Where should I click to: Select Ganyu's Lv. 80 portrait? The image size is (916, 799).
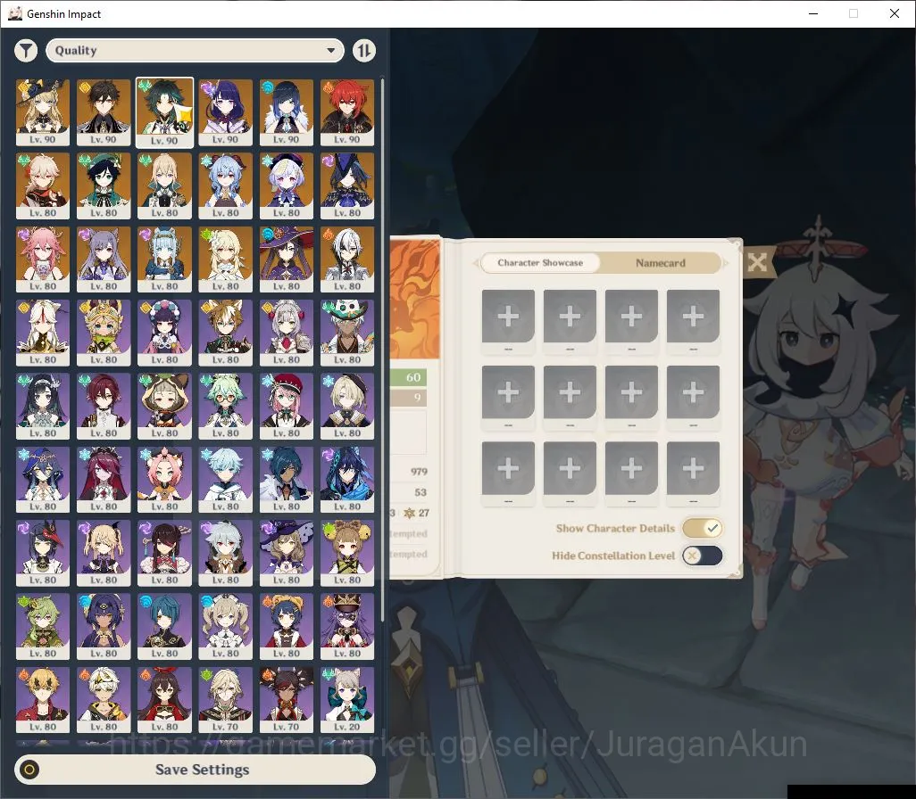point(226,185)
